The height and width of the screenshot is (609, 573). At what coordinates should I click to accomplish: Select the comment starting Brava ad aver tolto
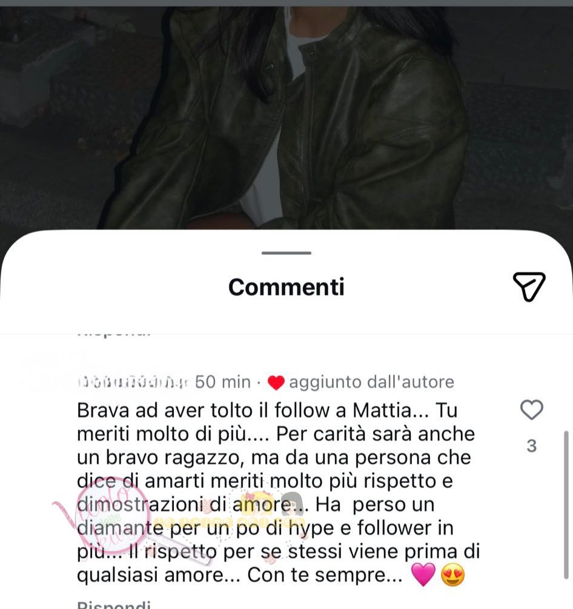pyautogui.click(x=279, y=493)
